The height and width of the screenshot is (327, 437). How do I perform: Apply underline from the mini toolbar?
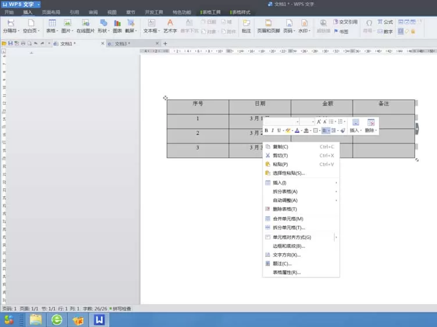click(x=279, y=130)
